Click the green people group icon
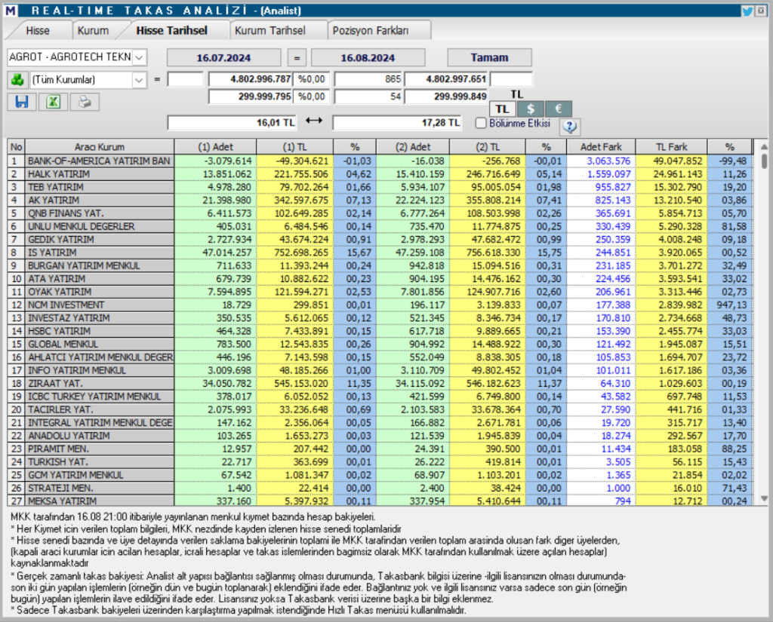Image resolution: width=773 pixels, height=622 pixels. (17, 79)
